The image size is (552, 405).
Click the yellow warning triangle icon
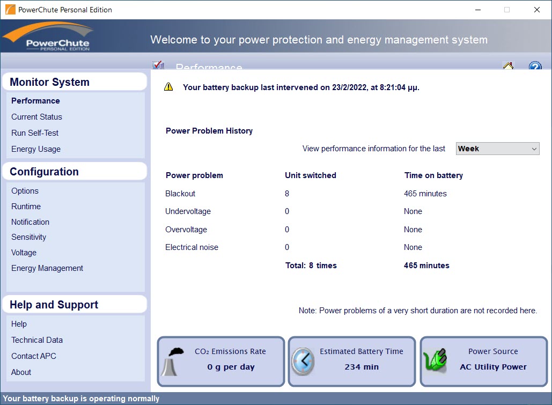click(x=168, y=87)
